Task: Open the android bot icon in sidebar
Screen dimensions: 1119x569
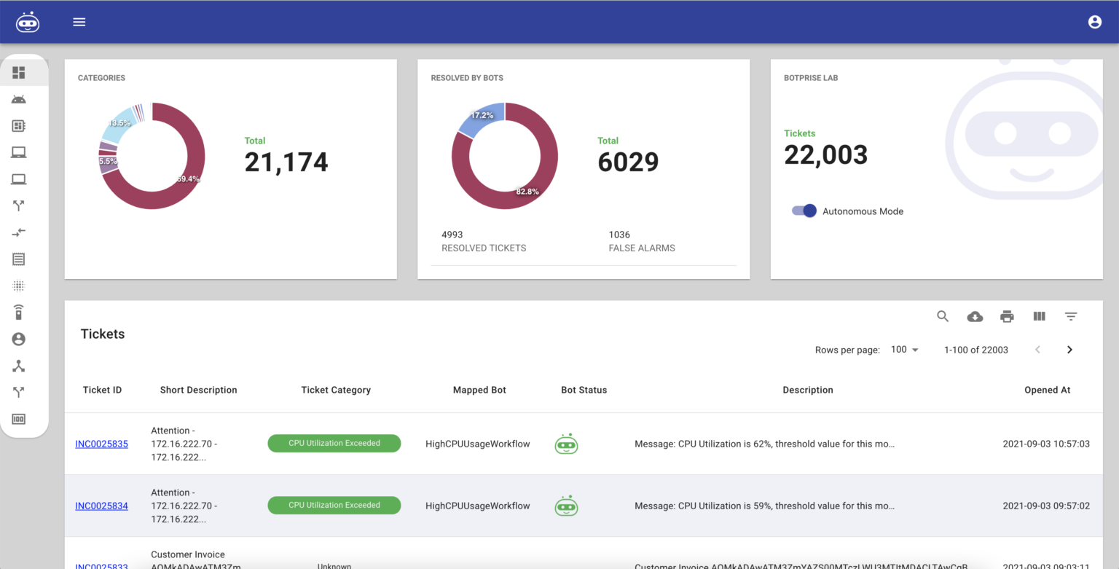Action: coord(19,99)
